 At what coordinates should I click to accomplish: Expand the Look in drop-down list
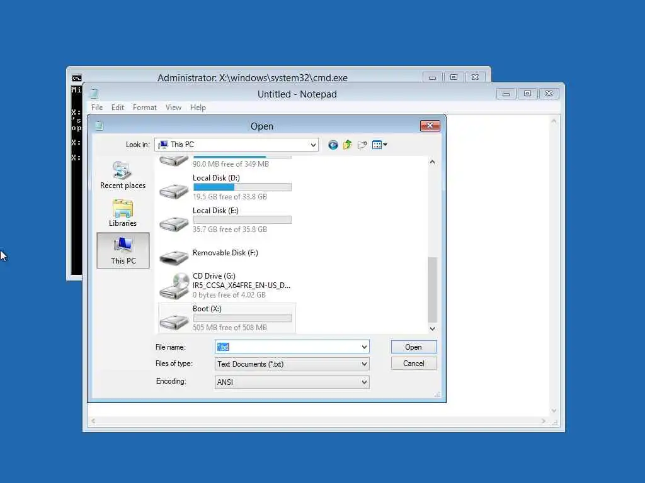(313, 145)
